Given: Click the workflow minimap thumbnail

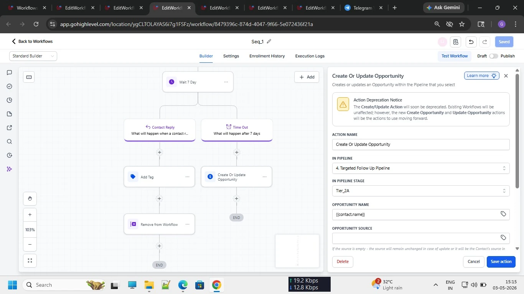Looking at the screenshot, I should [x=297, y=251].
